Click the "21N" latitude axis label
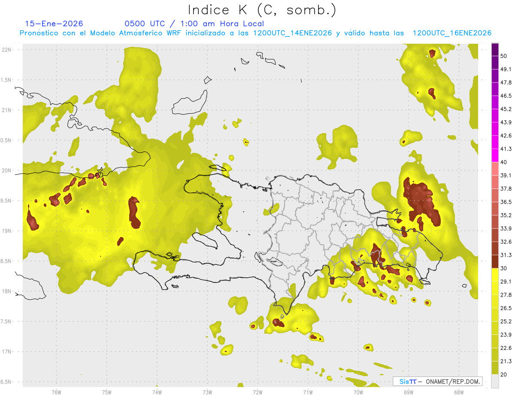Viewport: 515px width, 398px height. (x=6, y=110)
